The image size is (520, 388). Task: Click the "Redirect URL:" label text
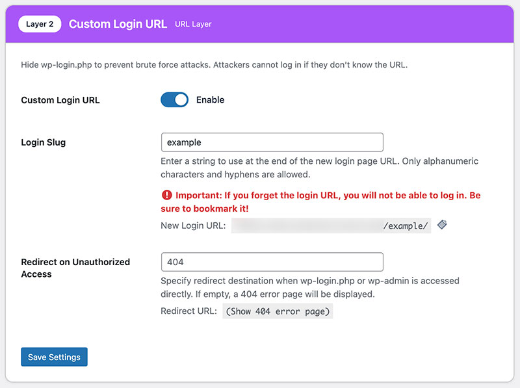point(188,311)
